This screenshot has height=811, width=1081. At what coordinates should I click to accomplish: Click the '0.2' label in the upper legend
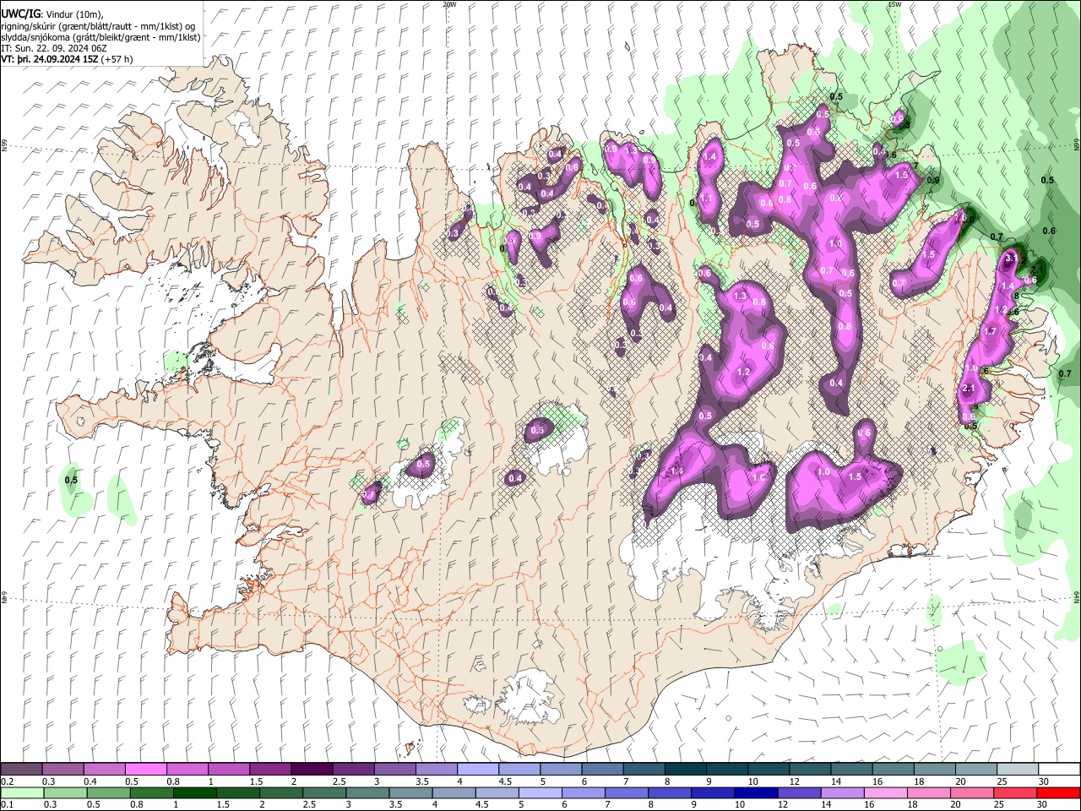tap(7, 781)
